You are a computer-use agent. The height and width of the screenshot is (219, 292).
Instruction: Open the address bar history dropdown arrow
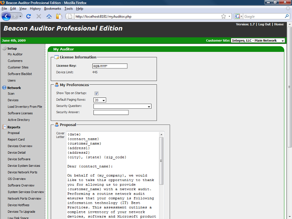229,16
